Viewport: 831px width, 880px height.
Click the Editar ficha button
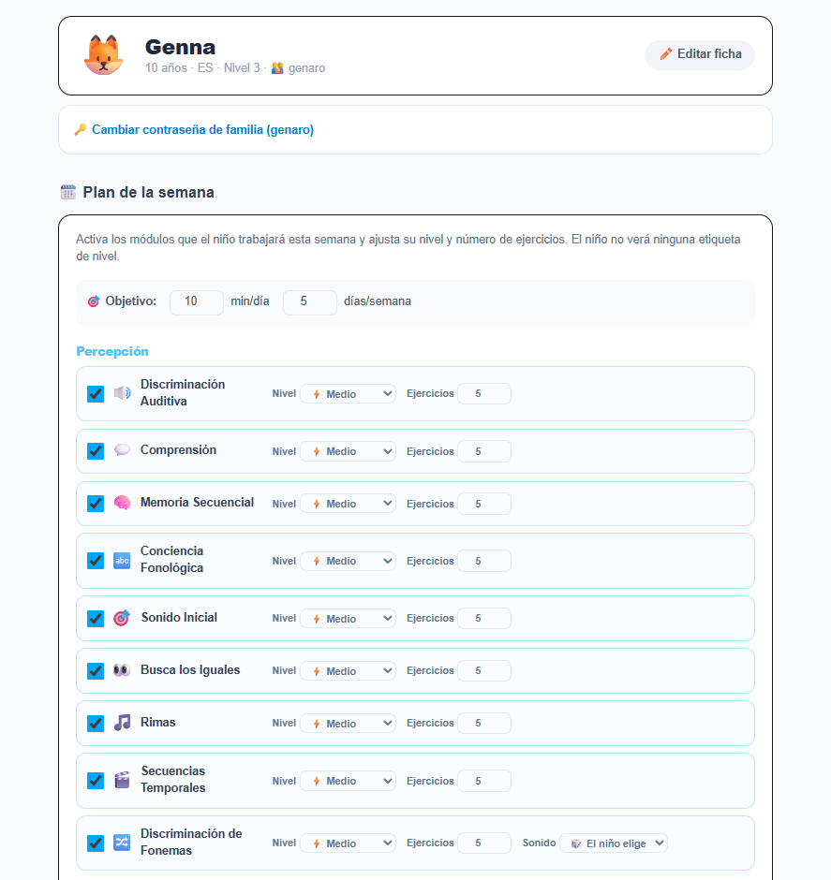(x=700, y=55)
